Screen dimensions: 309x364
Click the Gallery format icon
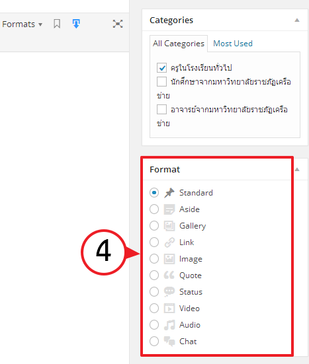169,226
